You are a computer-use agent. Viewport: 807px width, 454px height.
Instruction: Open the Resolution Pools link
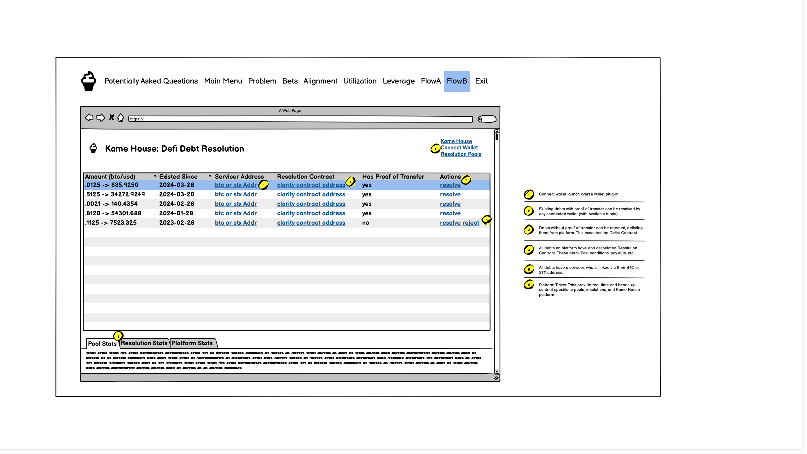[x=461, y=154]
